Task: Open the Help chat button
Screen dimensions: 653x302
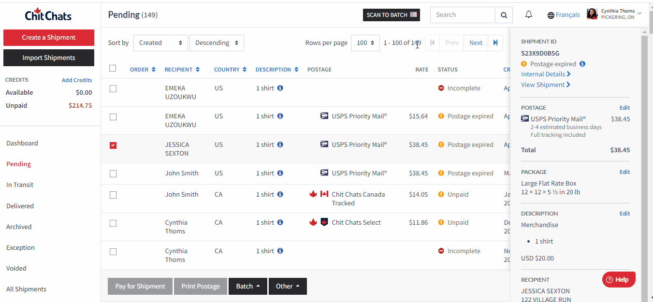Action: tap(619, 279)
